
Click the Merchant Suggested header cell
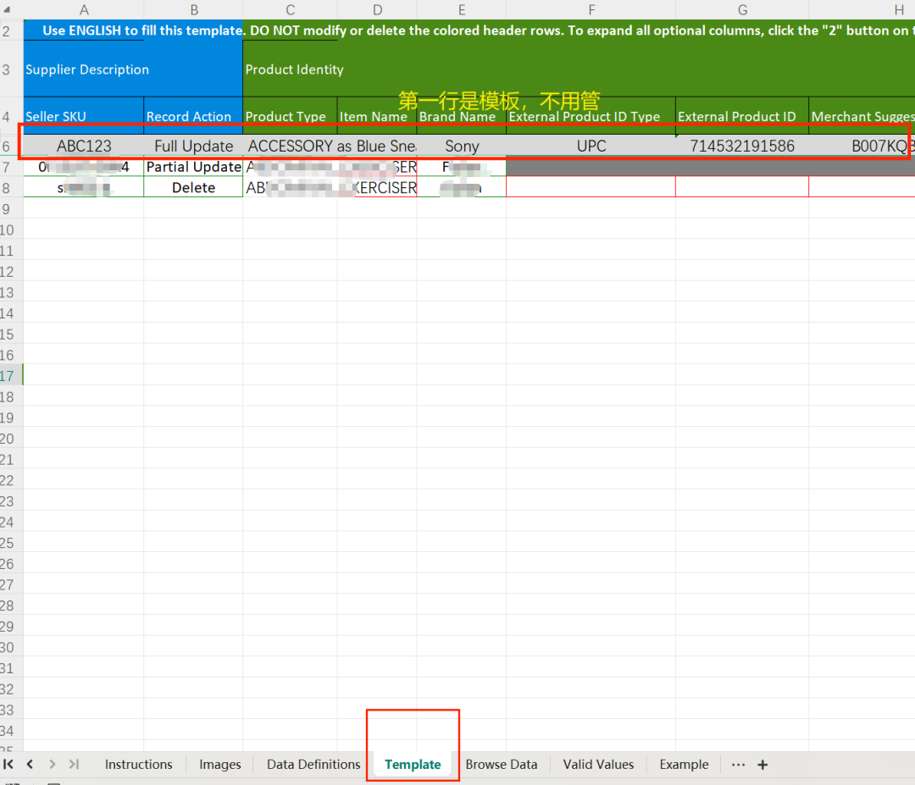(x=862, y=115)
